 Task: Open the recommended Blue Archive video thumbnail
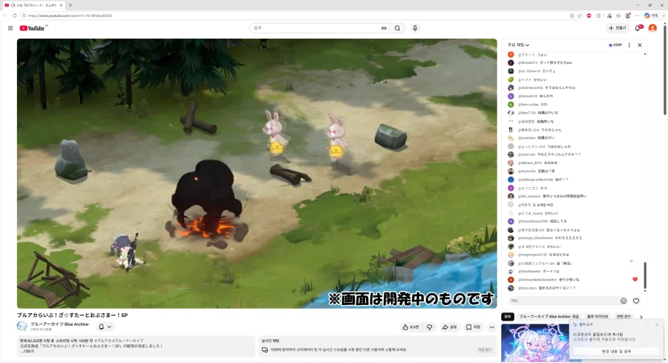coord(535,343)
